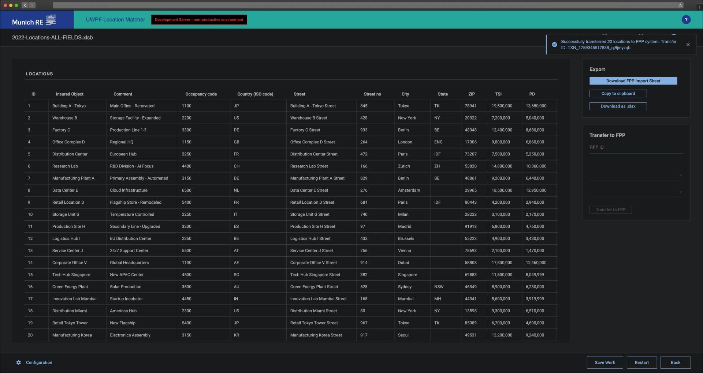
Task: Click Save Work button
Action: (x=605, y=362)
